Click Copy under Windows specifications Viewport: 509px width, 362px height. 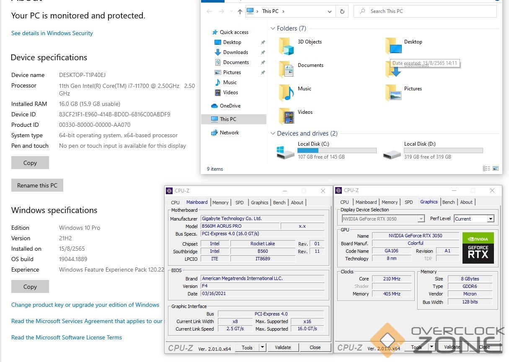(x=30, y=287)
